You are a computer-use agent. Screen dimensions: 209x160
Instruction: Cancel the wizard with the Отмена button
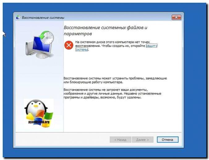168,140
